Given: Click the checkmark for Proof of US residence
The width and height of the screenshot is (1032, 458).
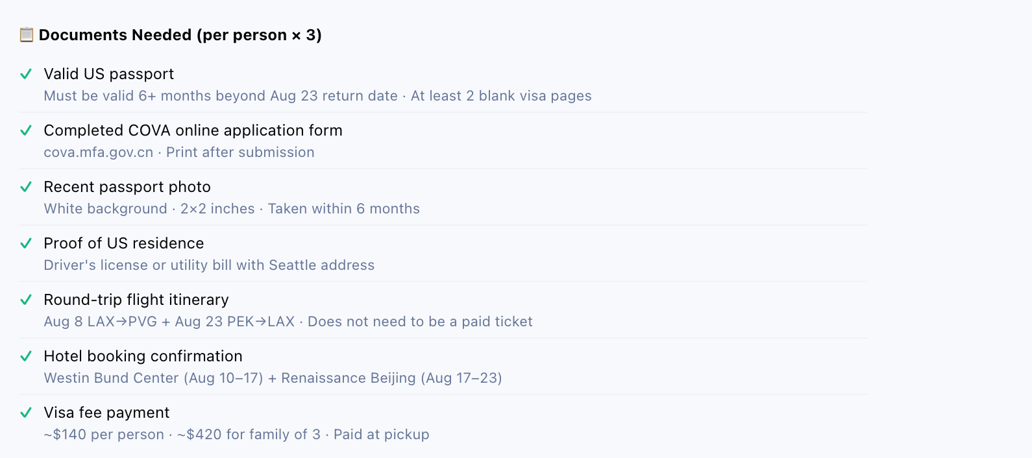Looking at the screenshot, I should (26, 243).
